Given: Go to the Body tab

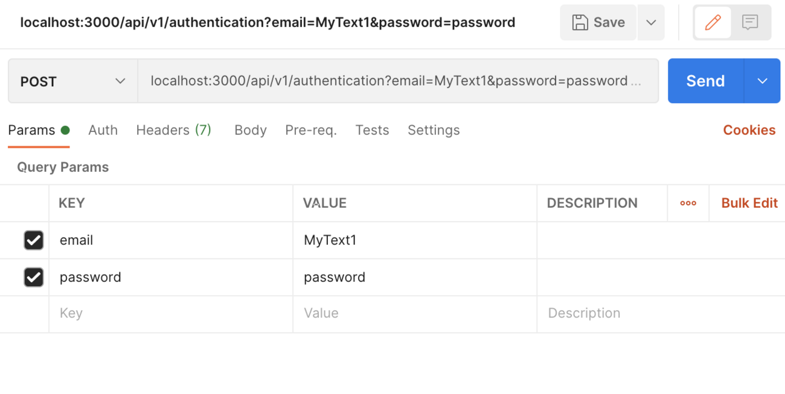Looking at the screenshot, I should [251, 130].
